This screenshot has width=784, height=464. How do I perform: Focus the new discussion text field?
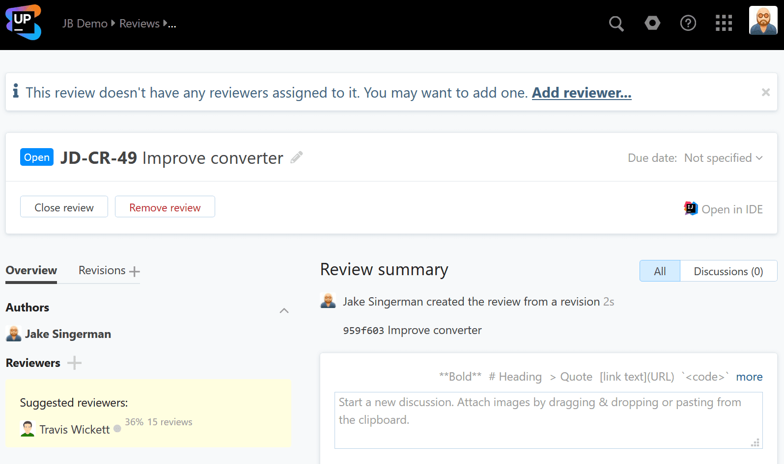(x=548, y=420)
